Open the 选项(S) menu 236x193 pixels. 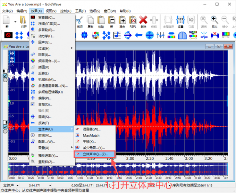pyautogui.click(x=95, y=11)
